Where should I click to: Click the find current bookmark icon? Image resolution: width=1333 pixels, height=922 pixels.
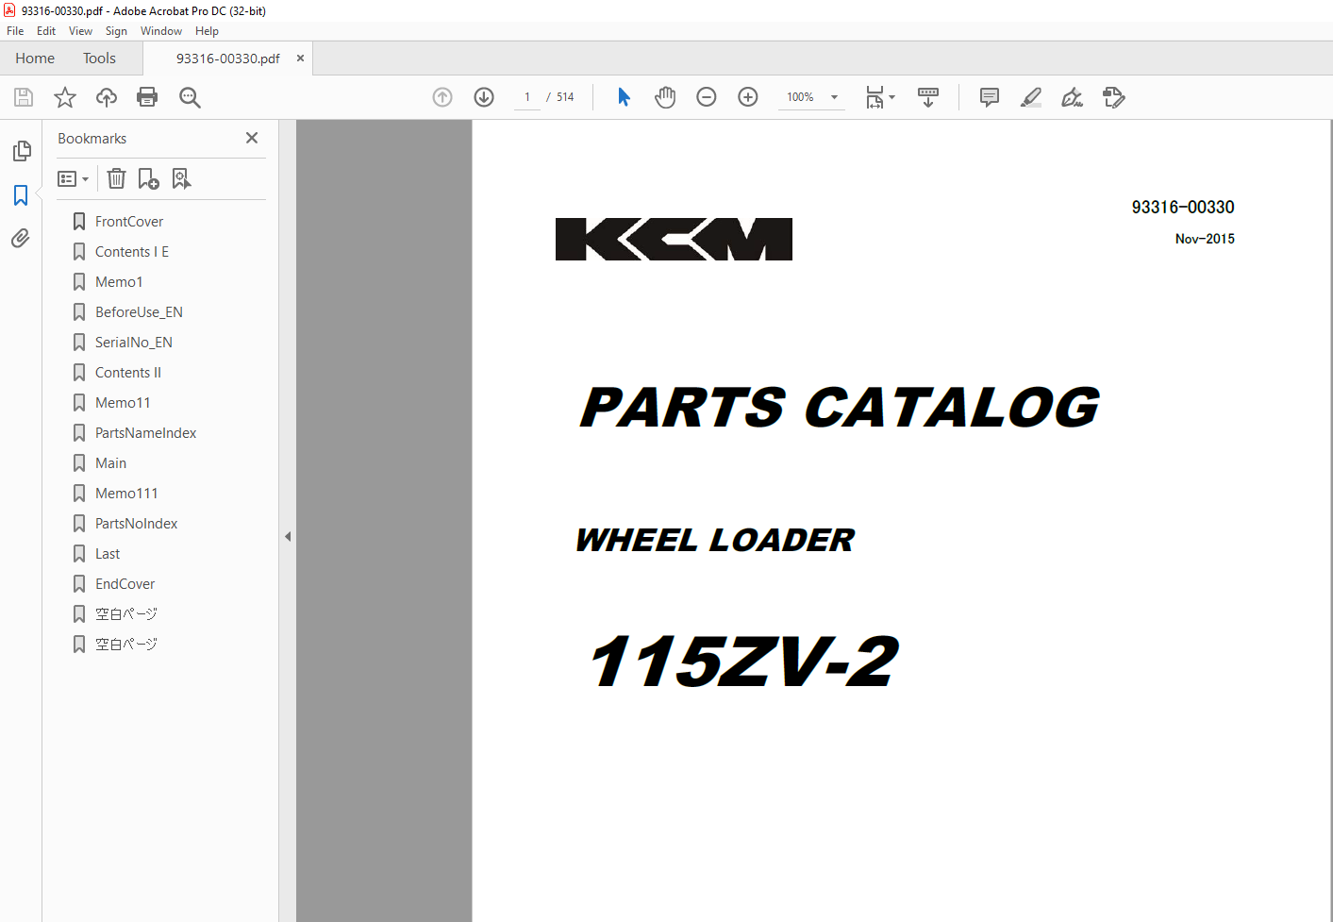[x=181, y=178]
